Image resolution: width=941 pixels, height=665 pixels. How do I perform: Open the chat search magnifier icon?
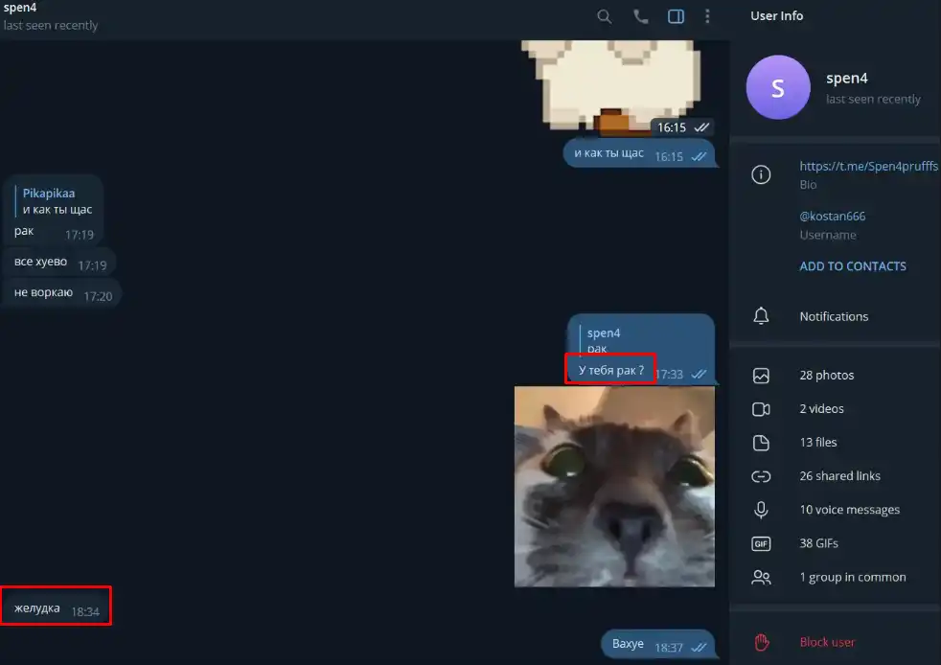tap(605, 16)
